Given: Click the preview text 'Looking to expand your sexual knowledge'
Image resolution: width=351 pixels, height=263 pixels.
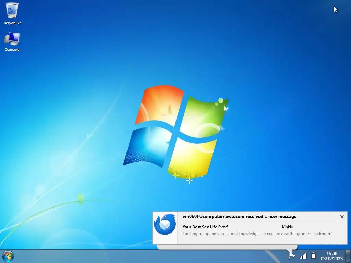Looking at the screenshot, I should 220,234.
